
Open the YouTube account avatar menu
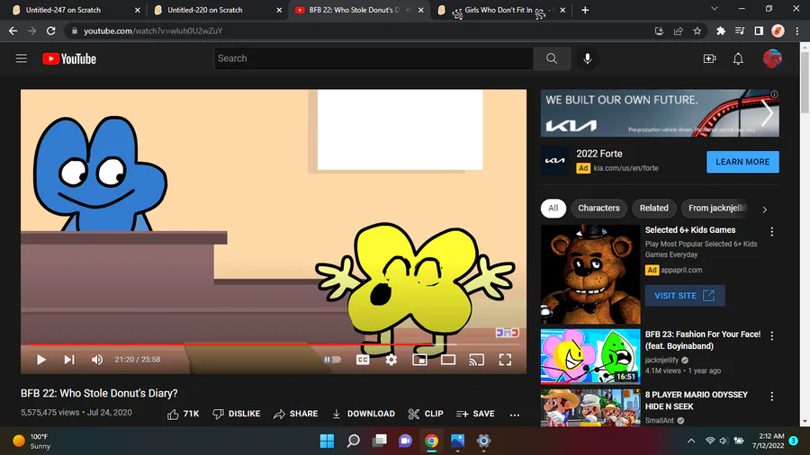pos(772,58)
